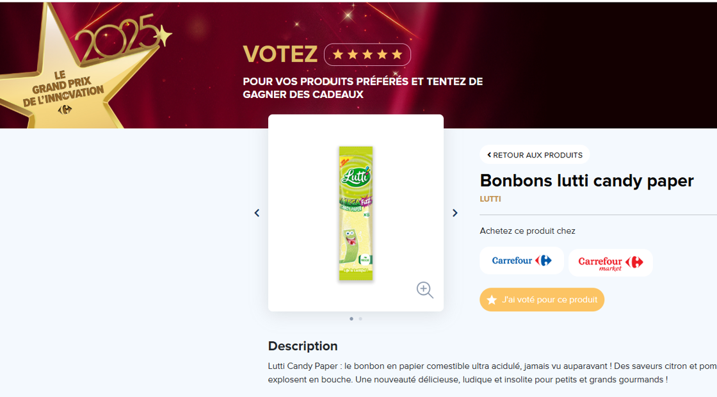Go back with "Retour aux produits"
Viewport: 717px width, 397px height.
point(535,155)
